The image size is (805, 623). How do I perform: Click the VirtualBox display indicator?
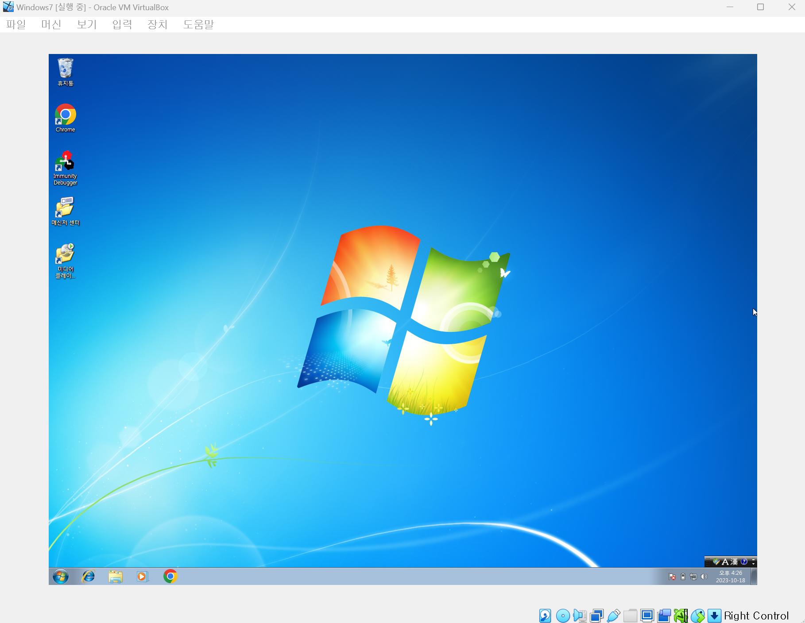coord(647,615)
